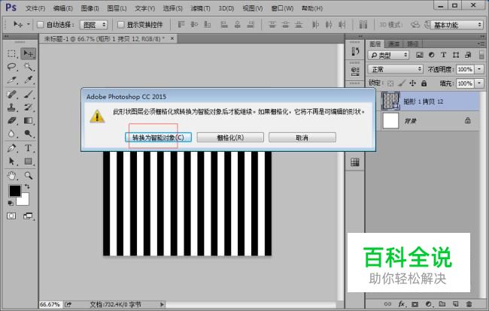The image size is (489, 311).
Task: Create new fill or adjustment layer
Action: (x=429, y=303)
